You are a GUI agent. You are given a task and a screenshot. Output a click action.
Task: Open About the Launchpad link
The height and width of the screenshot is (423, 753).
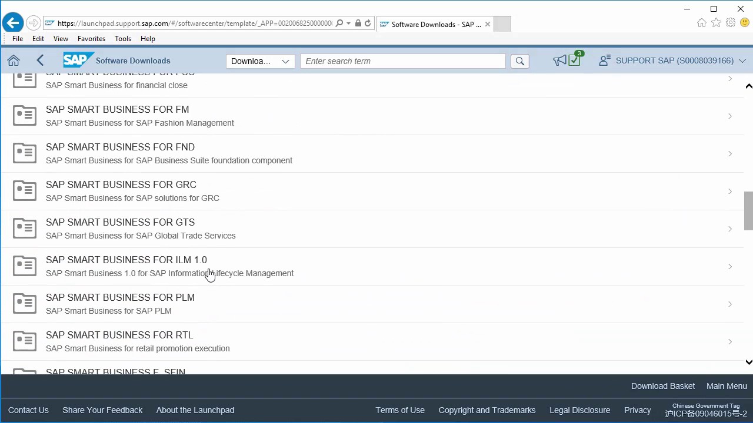tap(195, 410)
